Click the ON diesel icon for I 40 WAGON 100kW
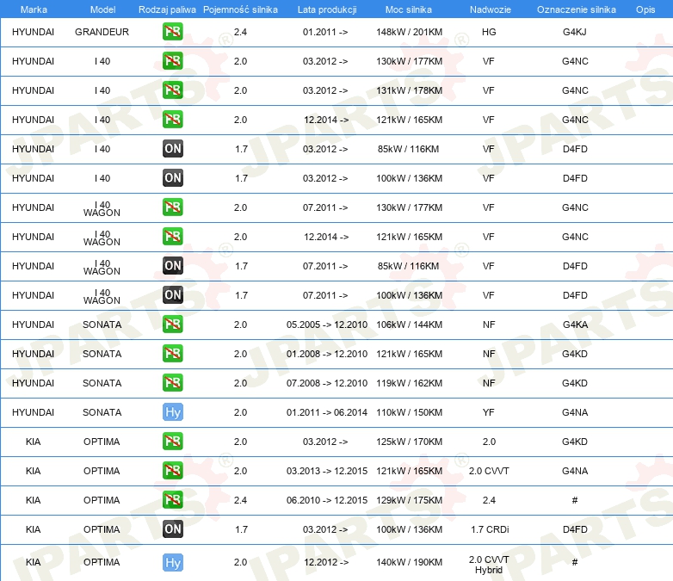Viewport: 673px width, 581px height. pos(173,295)
